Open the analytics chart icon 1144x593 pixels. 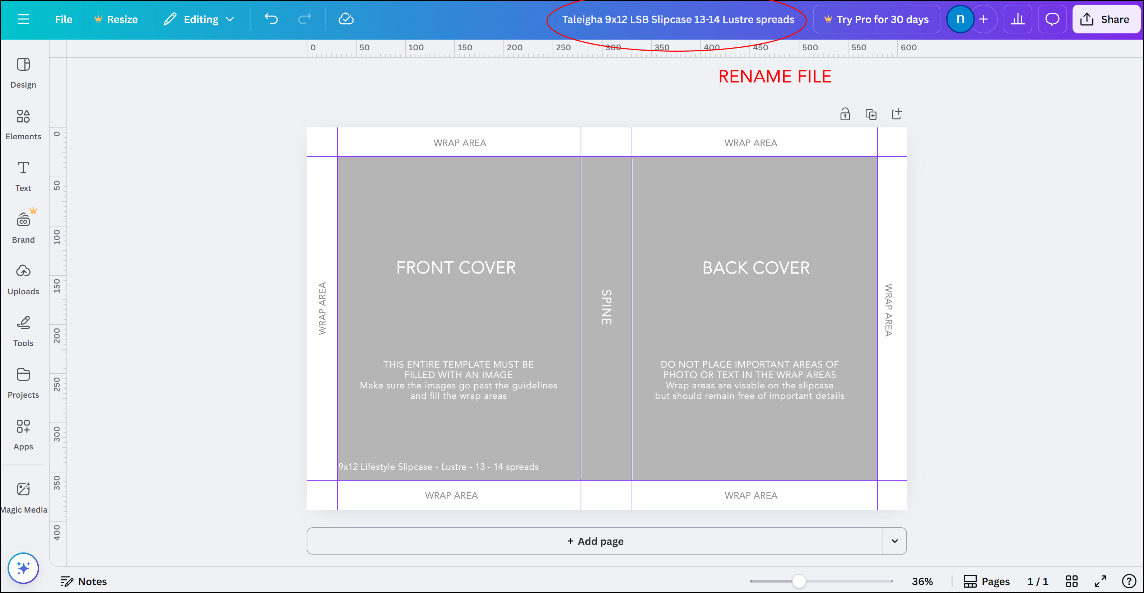click(x=1018, y=19)
